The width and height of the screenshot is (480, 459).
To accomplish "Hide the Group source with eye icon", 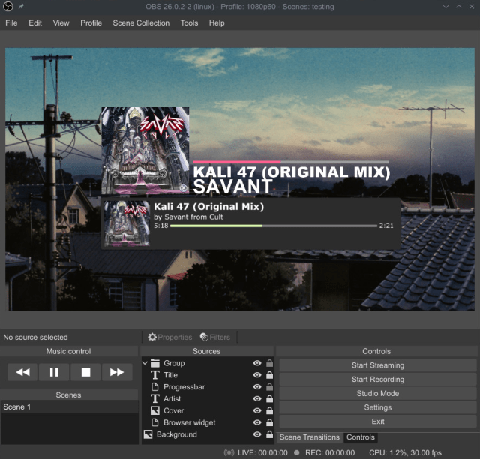I will (x=257, y=363).
